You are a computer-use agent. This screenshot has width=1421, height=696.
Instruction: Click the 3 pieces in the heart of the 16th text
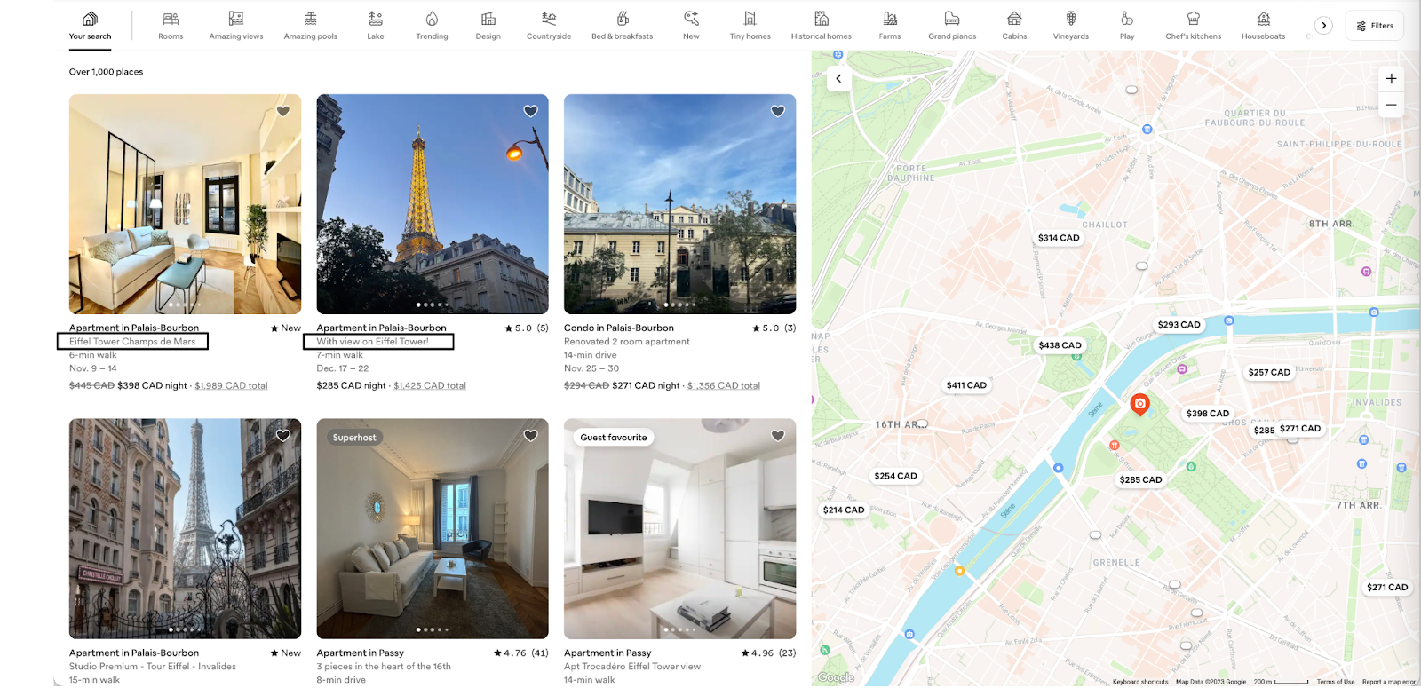coord(384,667)
